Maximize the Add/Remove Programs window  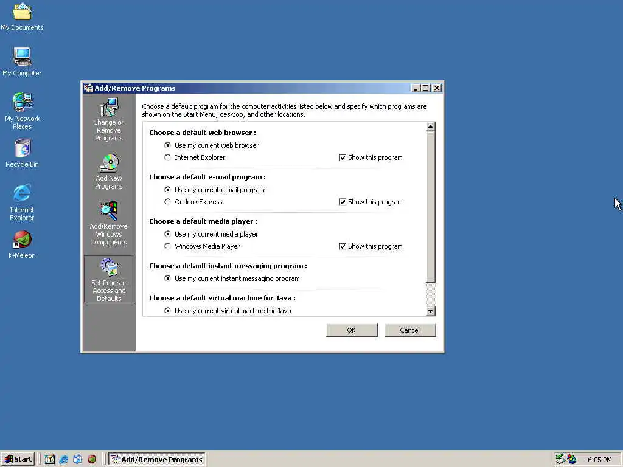click(x=426, y=88)
